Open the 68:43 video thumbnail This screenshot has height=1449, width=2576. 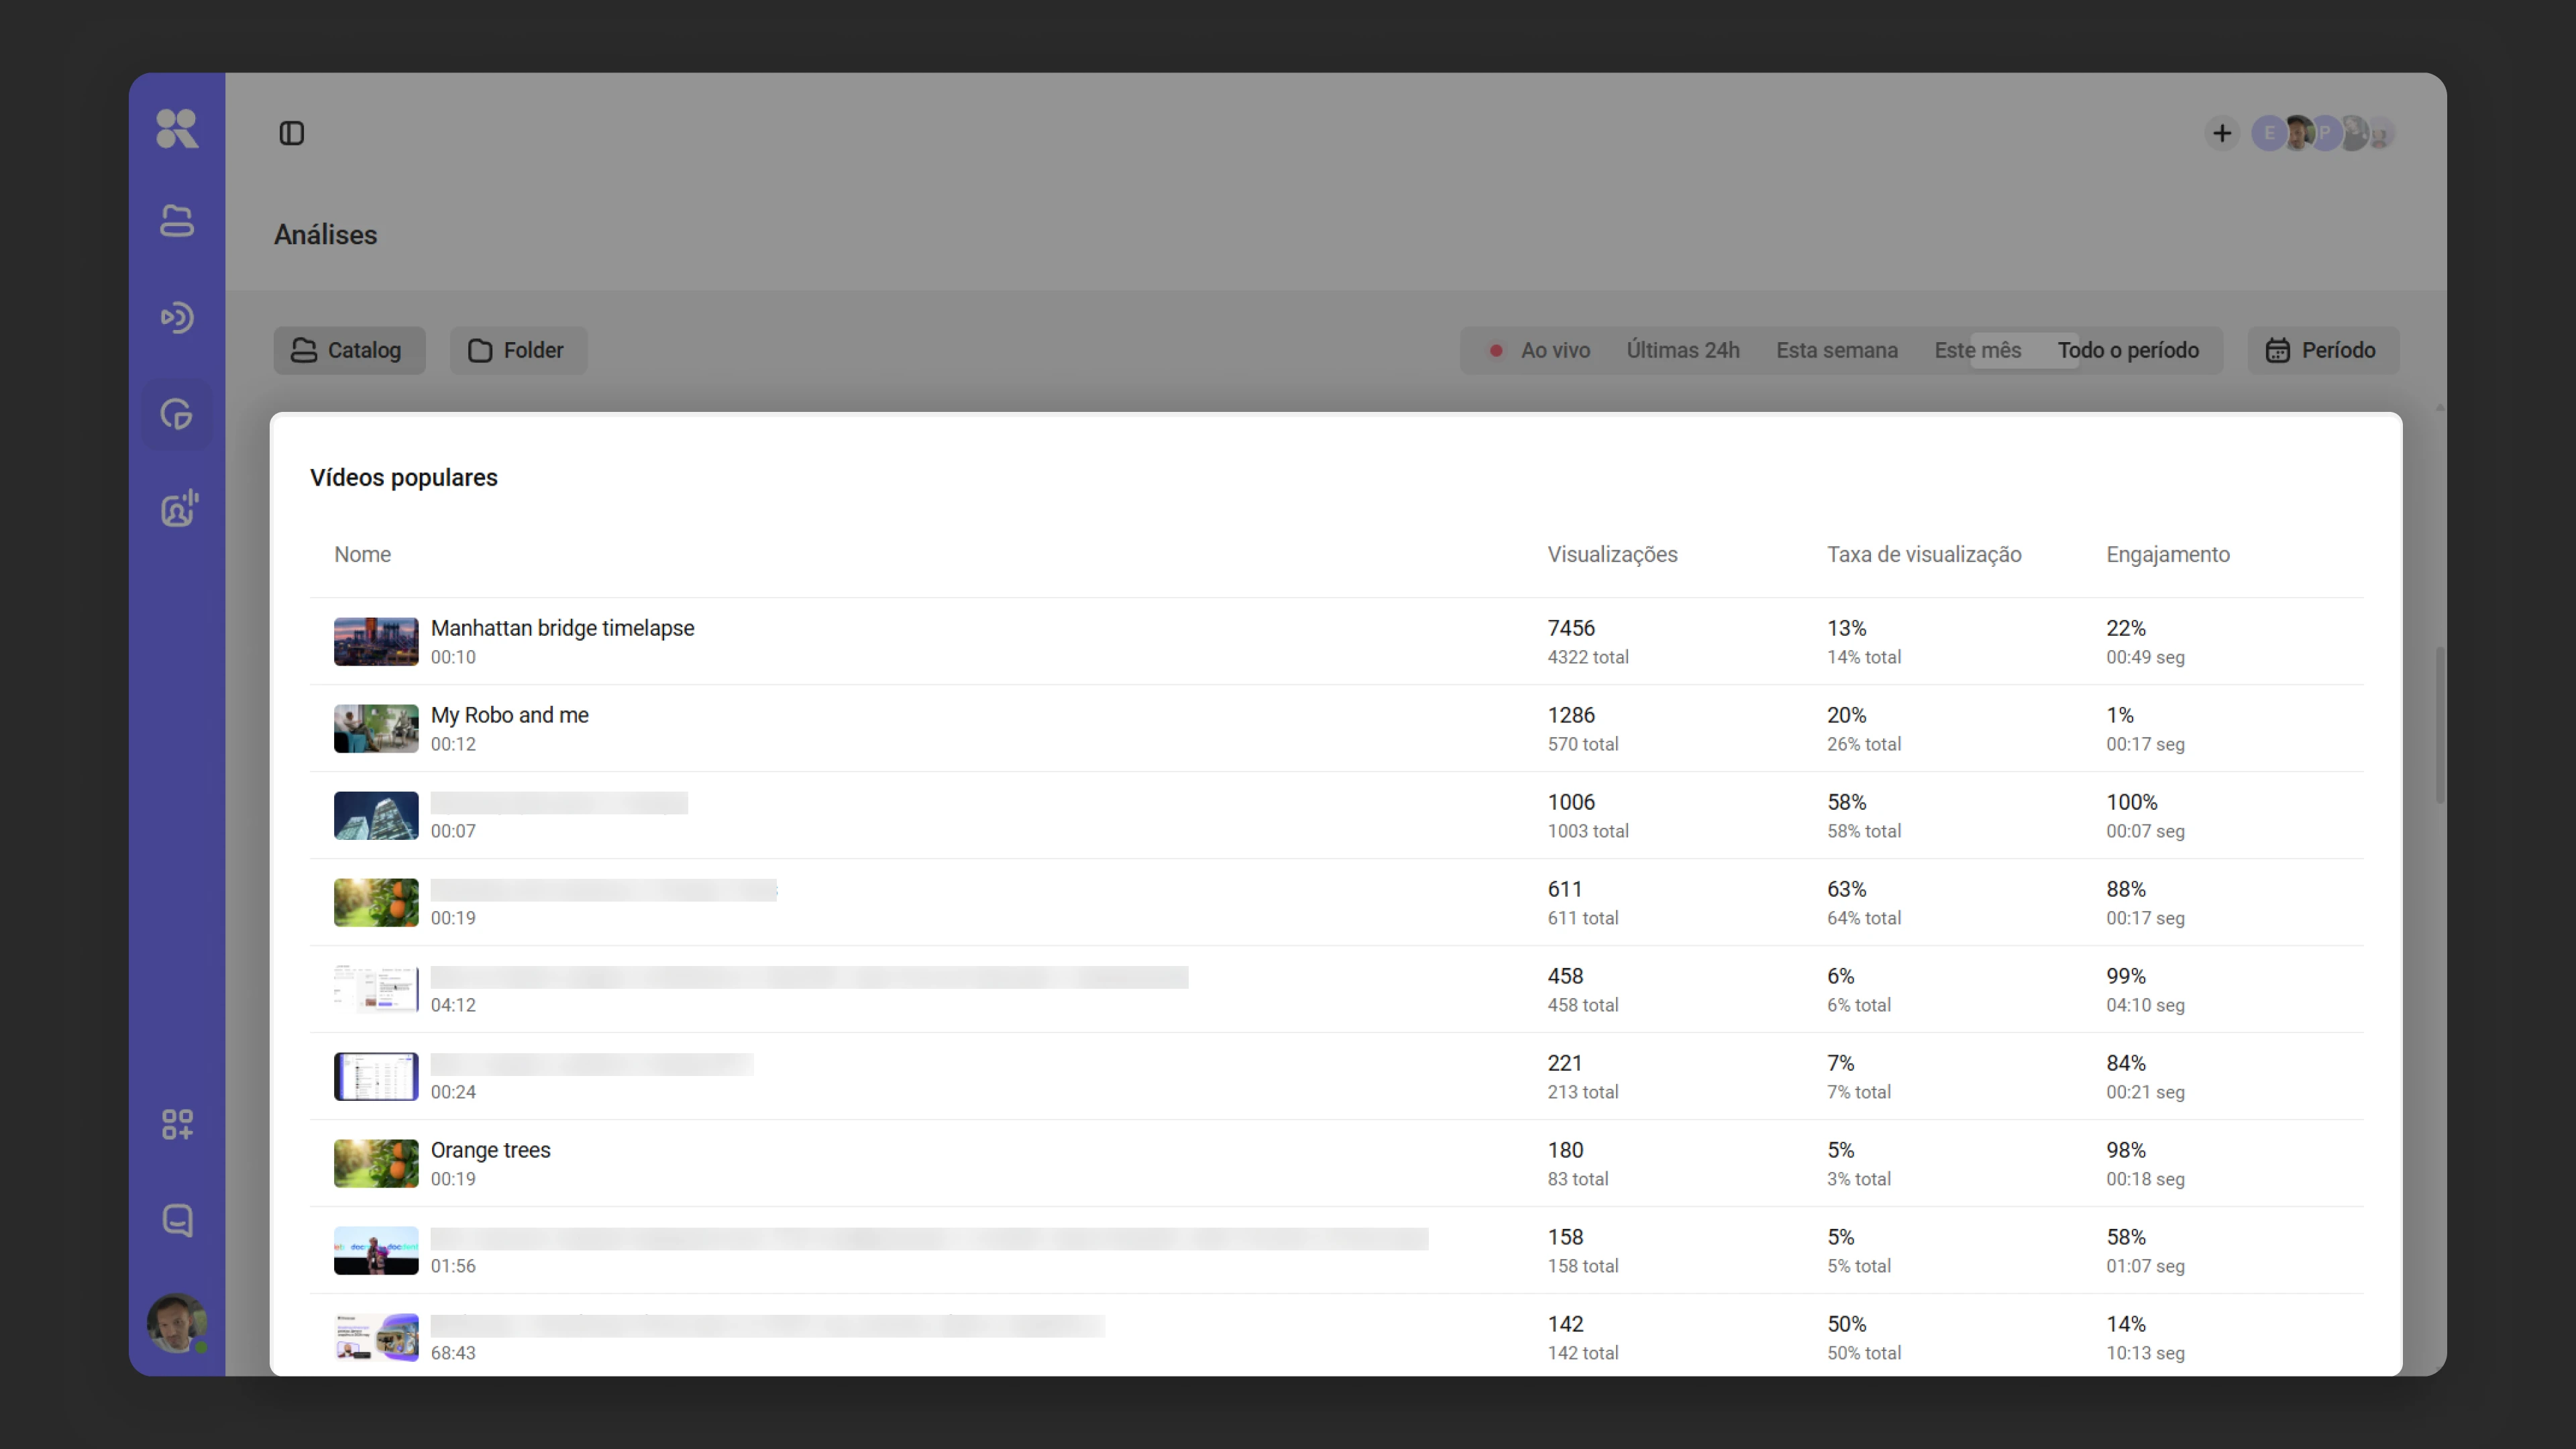point(376,1337)
